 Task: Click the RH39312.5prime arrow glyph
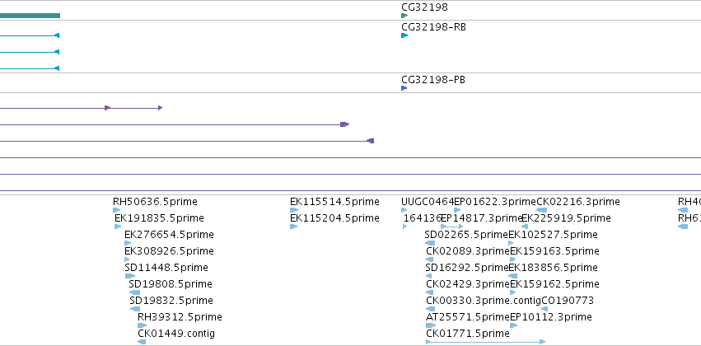[x=142, y=325]
